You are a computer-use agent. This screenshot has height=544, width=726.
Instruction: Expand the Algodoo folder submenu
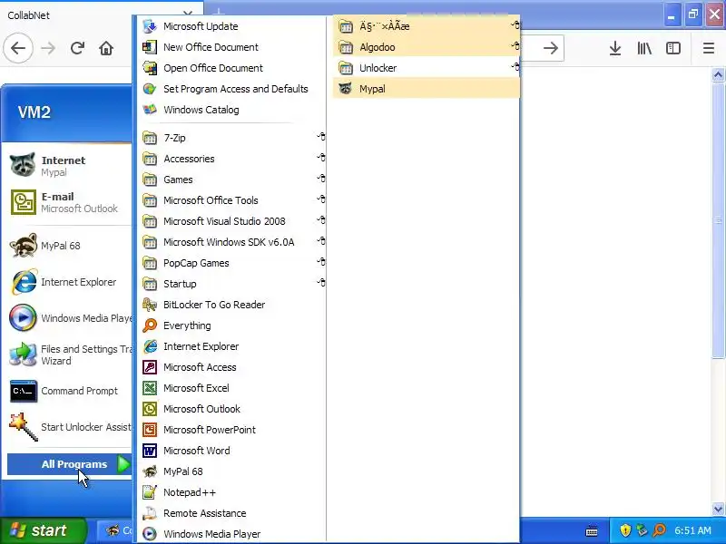tap(426, 47)
